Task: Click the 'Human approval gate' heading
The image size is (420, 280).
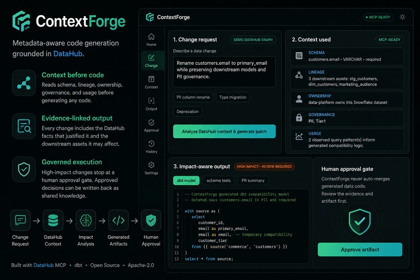Action: [x=347, y=169]
